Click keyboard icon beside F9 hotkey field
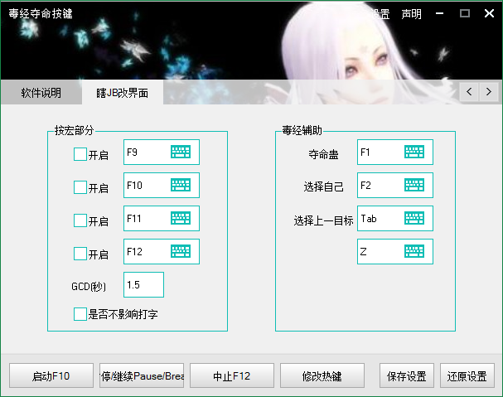The width and height of the screenshot is (503, 397). [181, 152]
